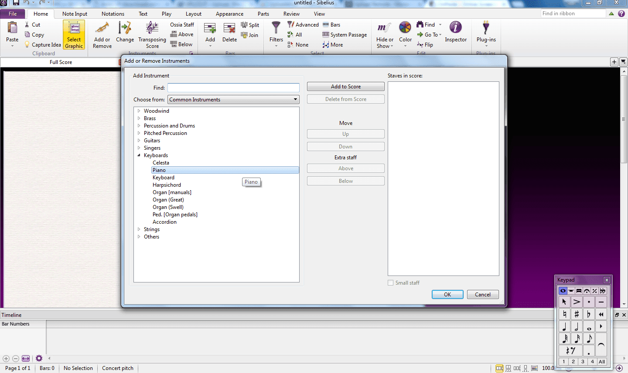Expand the Woodwind category

click(x=139, y=111)
